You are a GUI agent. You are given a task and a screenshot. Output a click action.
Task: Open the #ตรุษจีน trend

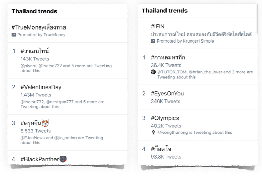click(31, 123)
